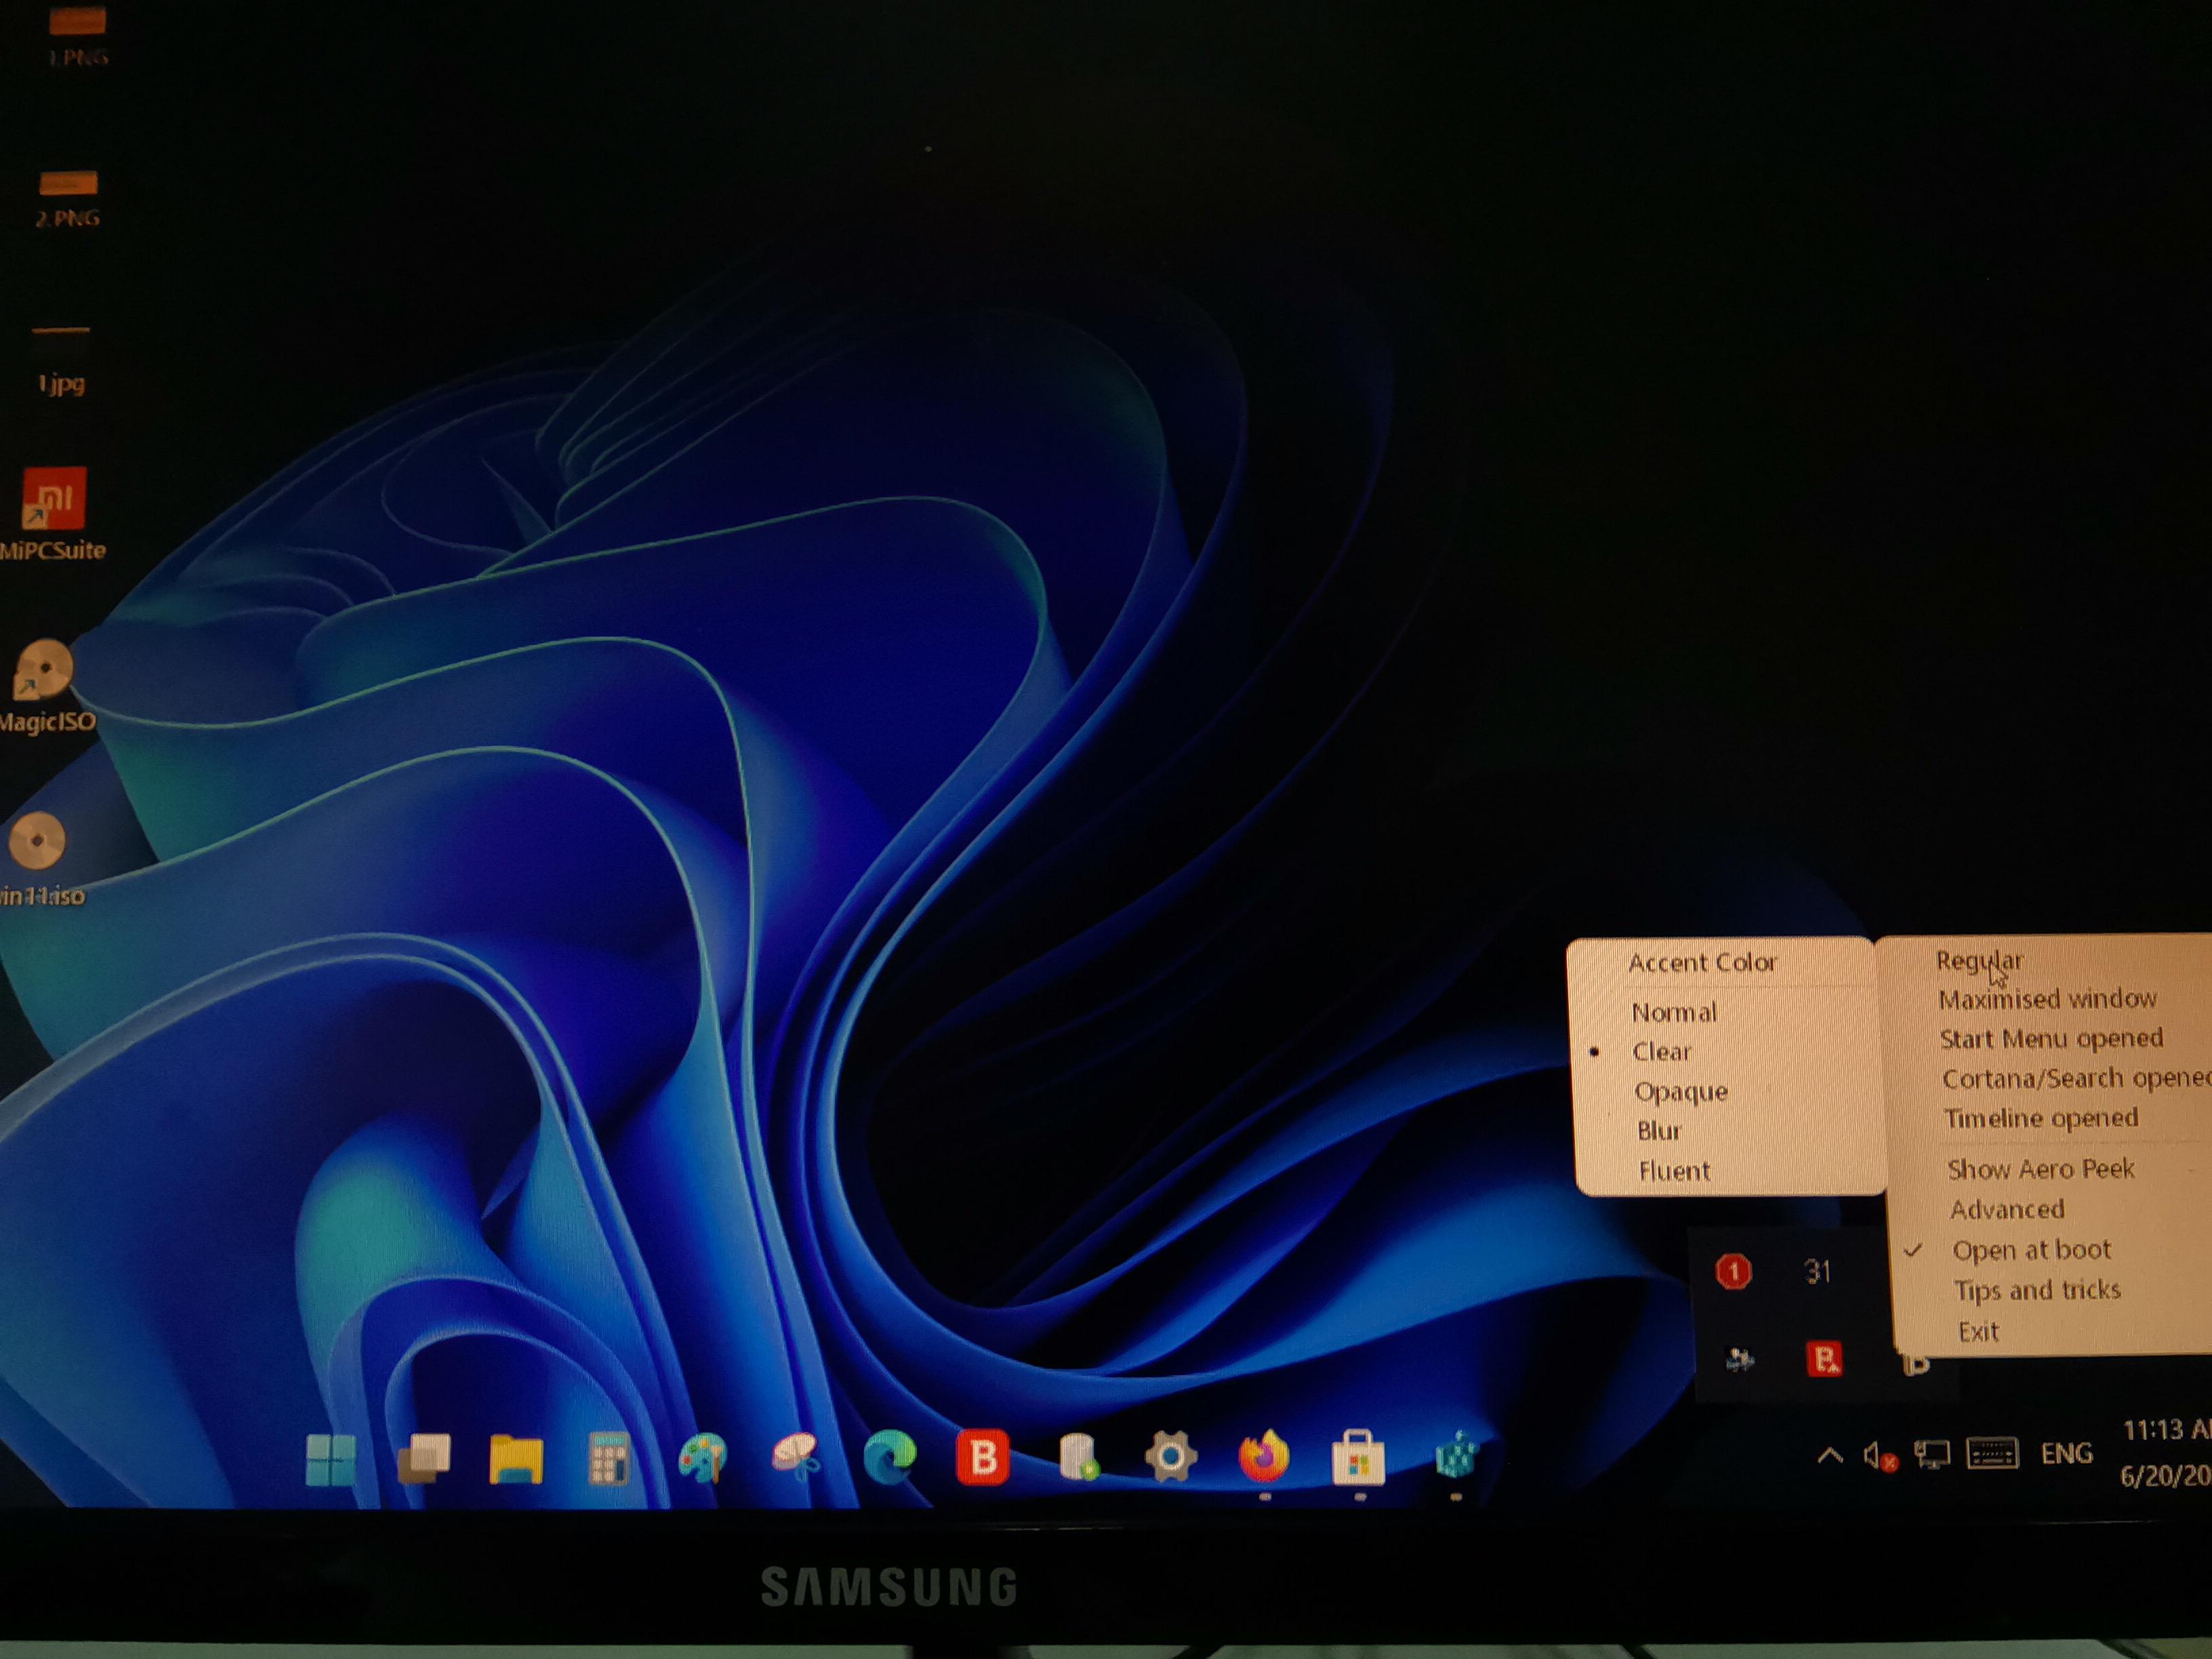
Task: Launch Microsoft Edge from taskbar
Action: [x=889, y=1456]
